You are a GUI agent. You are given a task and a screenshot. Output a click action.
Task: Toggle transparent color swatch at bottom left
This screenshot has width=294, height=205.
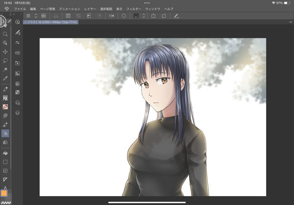[4, 202]
